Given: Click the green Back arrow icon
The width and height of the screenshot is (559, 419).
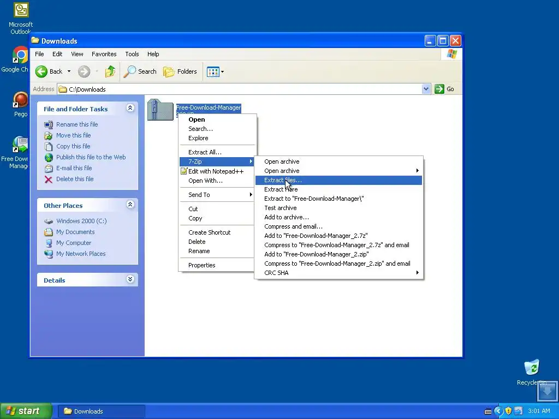Looking at the screenshot, I should (x=41, y=71).
